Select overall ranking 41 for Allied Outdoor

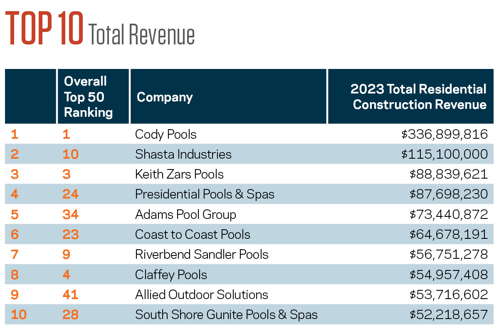click(71, 295)
